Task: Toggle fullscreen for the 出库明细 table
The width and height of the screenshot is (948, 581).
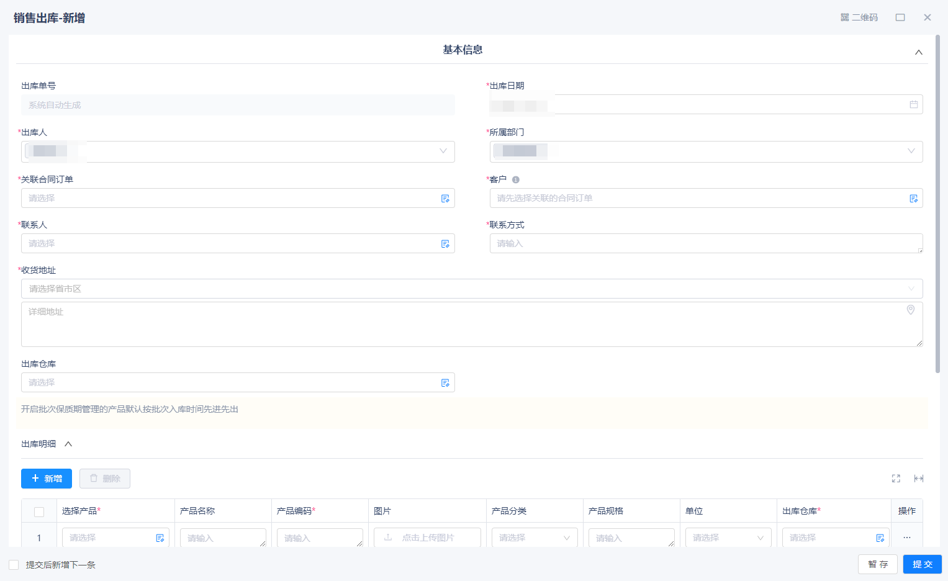Action: click(x=896, y=479)
